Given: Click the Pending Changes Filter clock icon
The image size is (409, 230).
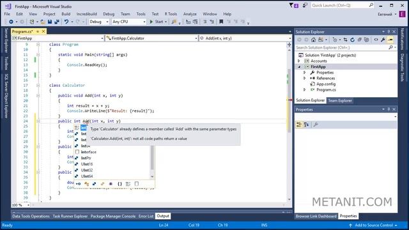Looking at the screenshot, I should tap(335, 40).
